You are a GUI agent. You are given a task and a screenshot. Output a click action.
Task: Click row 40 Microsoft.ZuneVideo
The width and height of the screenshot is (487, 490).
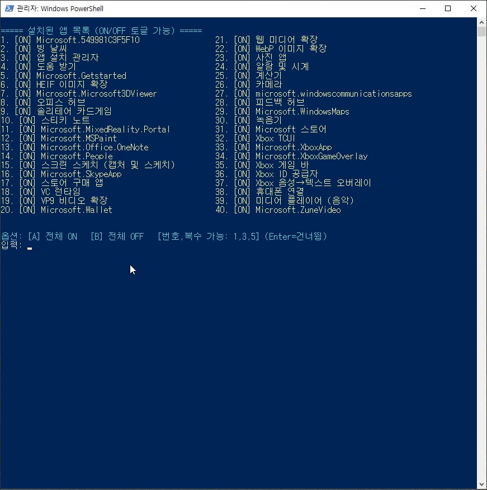(x=278, y=210)
